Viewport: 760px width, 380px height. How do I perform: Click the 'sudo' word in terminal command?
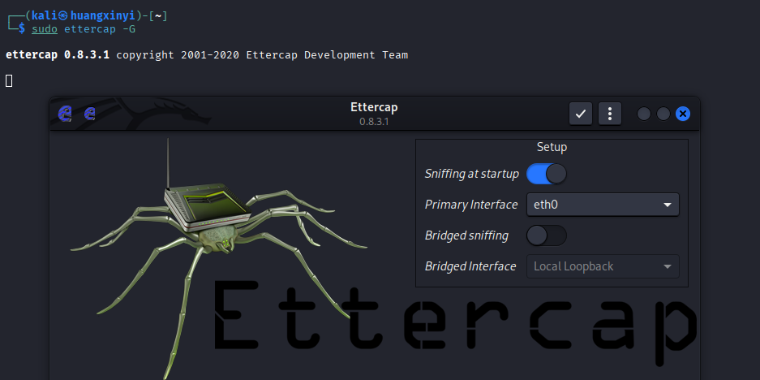45,29
